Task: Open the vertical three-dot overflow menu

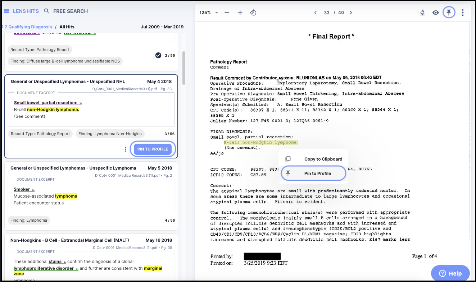Action: tap(463, 12)
